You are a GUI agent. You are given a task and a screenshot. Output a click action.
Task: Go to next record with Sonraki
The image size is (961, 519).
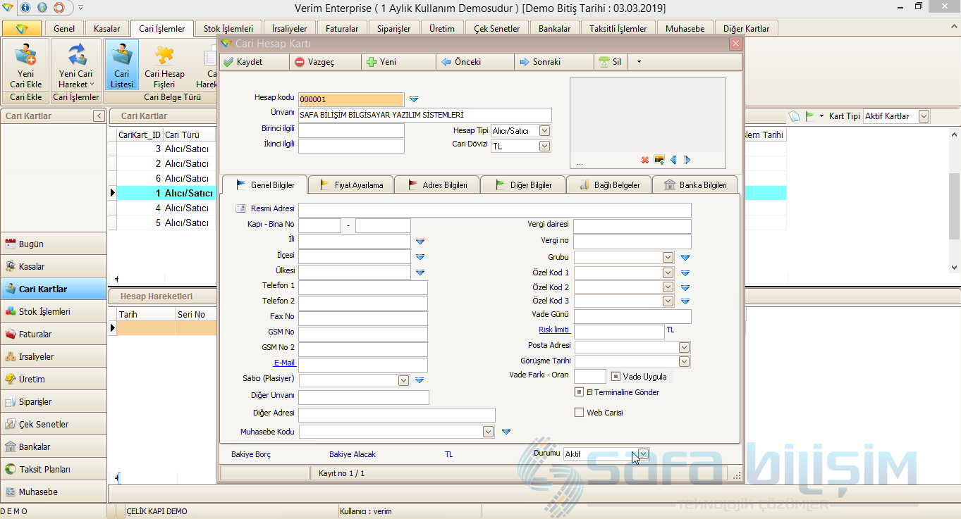[540, 62]
